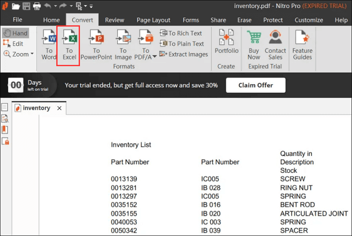Viewport: 352px width, 236px height.
Task: Open the Protect tab
Action: pyautogui.click(x=273, y=20)
